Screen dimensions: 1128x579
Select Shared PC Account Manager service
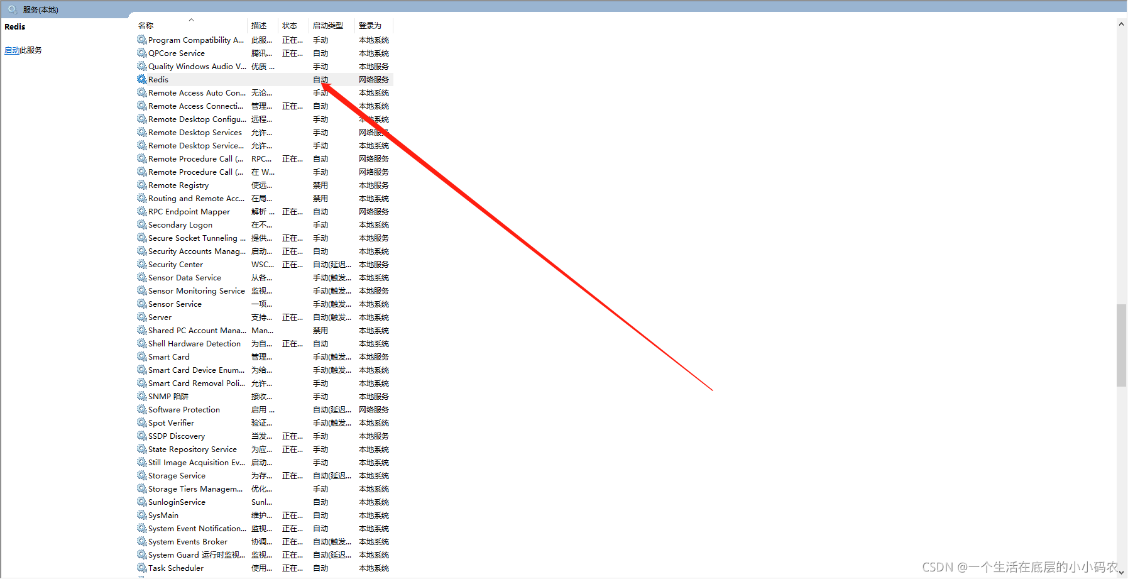(x=265, y=330)
